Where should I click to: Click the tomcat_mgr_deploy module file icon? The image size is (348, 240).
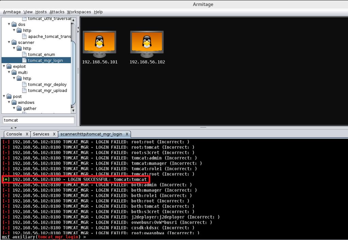tap(24, 84)
